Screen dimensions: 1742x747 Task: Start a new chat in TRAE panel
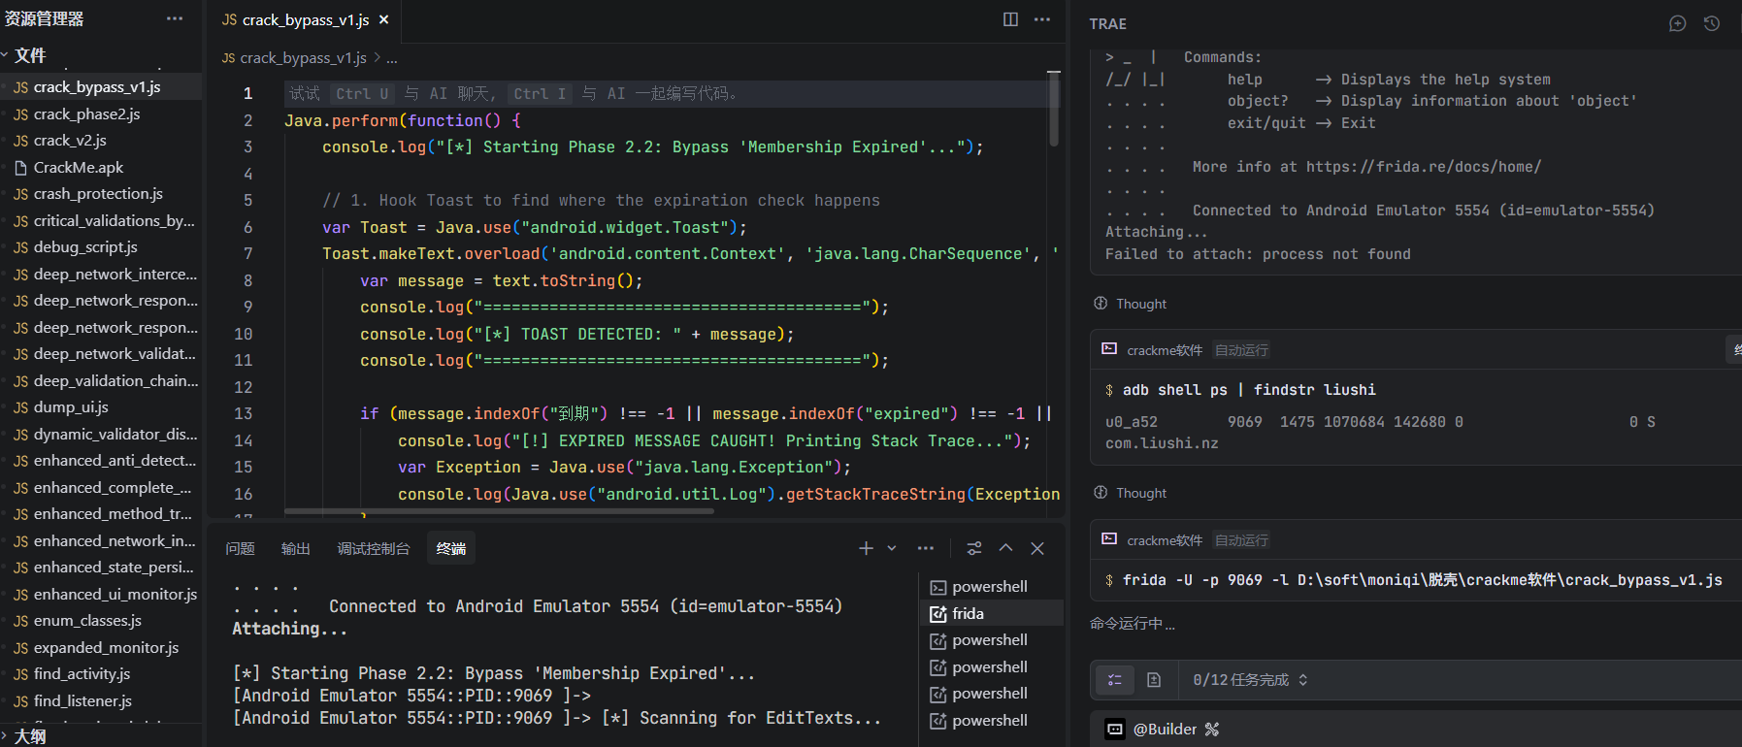coord(1677,23)
